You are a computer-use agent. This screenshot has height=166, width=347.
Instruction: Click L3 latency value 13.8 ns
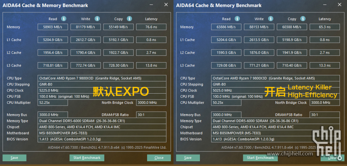151,65
